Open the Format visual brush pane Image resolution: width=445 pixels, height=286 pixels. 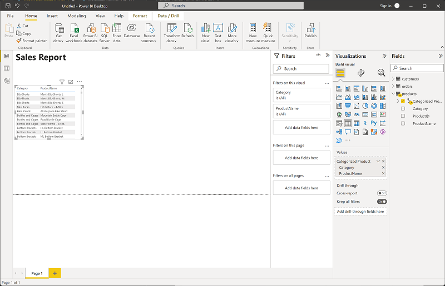tap(360, 73)
